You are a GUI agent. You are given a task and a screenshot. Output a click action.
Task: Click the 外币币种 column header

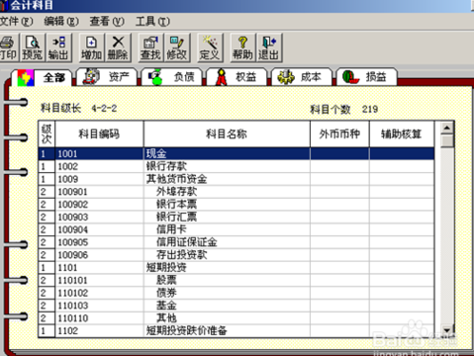pyautogui.click(x=339, y=133)
